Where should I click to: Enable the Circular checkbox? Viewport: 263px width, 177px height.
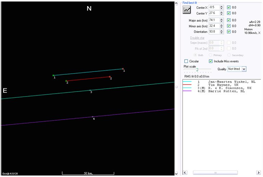186,61
